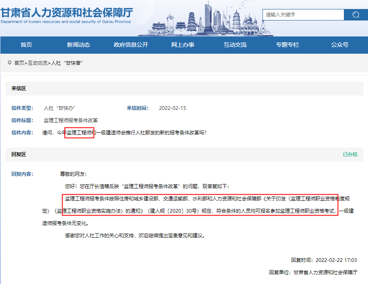Open the 互动交流 navigation menu item

click(x=235, y=45)
